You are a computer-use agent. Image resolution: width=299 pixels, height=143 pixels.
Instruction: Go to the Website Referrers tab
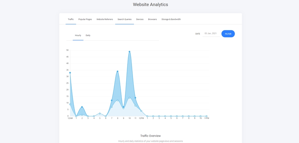(x=105, y=19)
